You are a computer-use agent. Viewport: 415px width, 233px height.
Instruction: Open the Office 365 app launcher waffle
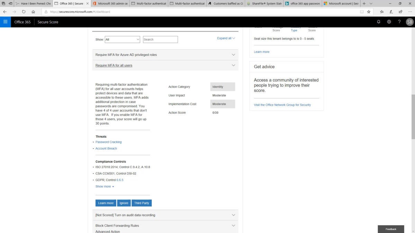click(5, 22)
